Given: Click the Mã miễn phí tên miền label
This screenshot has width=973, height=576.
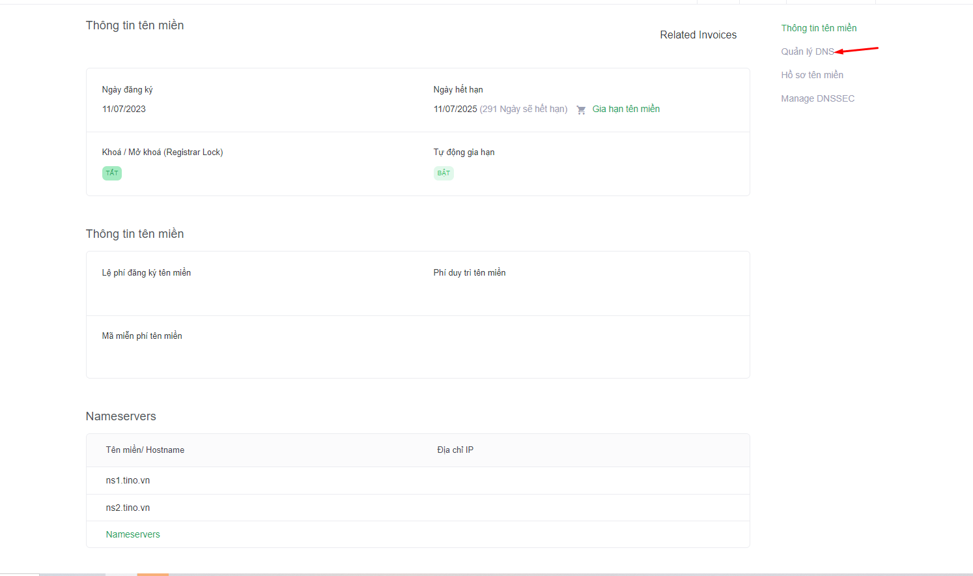Looking at the screenshot, I should (142, 336).
